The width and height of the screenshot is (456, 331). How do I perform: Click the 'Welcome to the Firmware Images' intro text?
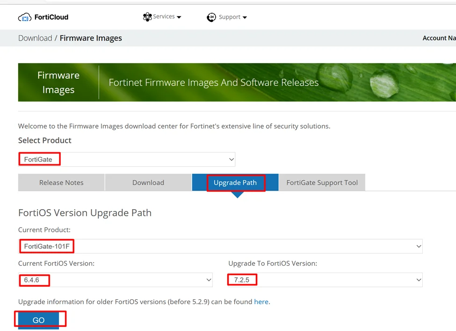click(174, 126)
